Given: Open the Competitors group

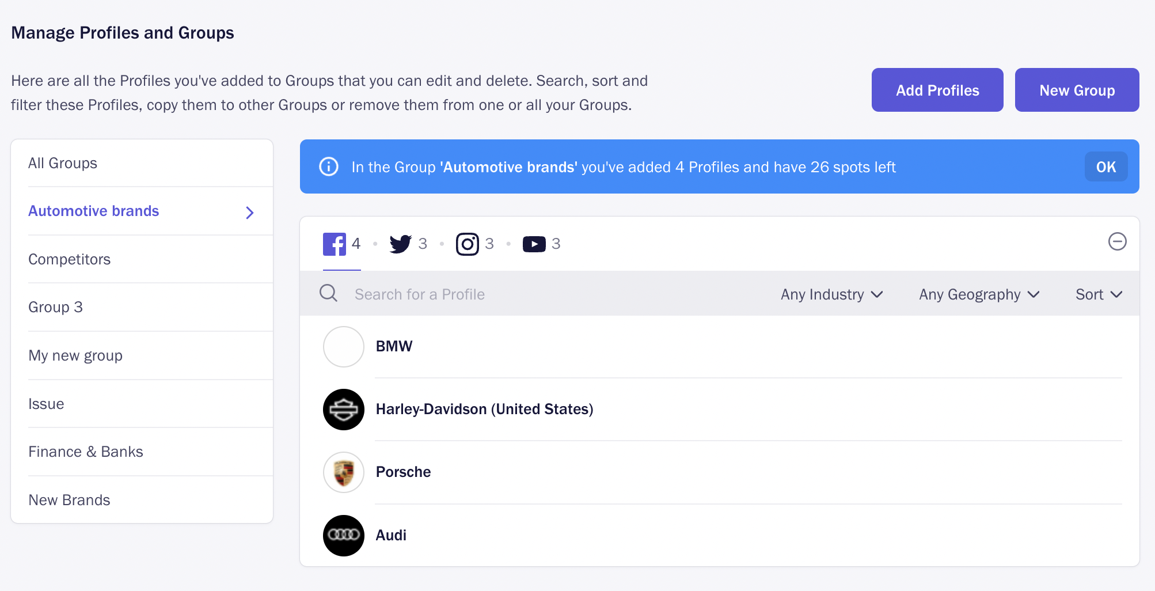Looking at the screenshot, I should pyautogui.click(x=142, y=259).
